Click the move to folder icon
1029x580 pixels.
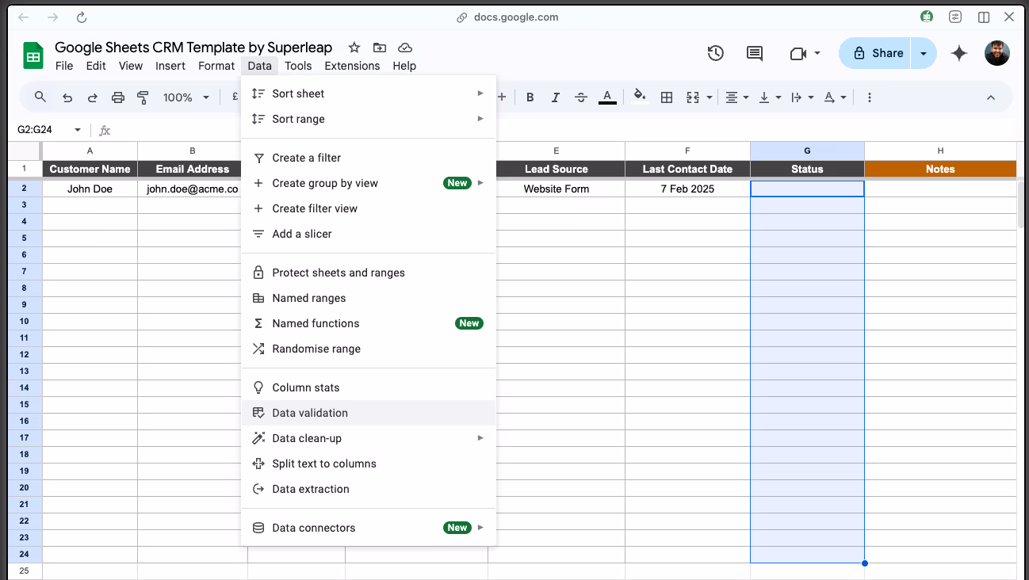(x=380, y=48)
